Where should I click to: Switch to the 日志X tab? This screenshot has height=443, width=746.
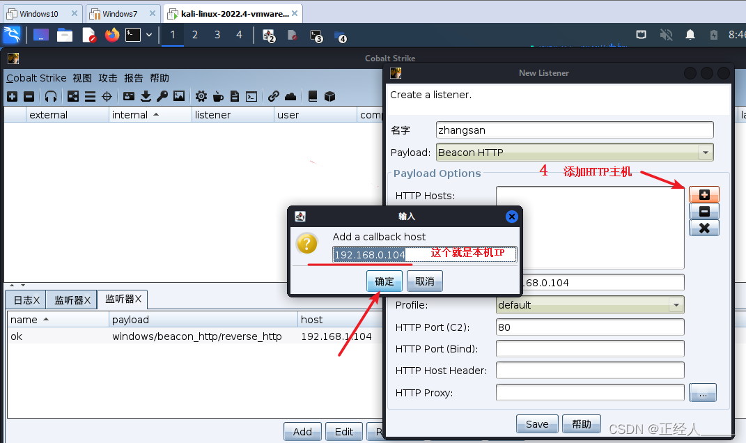point(26,300)
